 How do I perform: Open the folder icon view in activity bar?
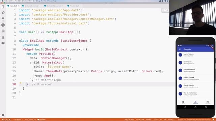pos(3,43)
